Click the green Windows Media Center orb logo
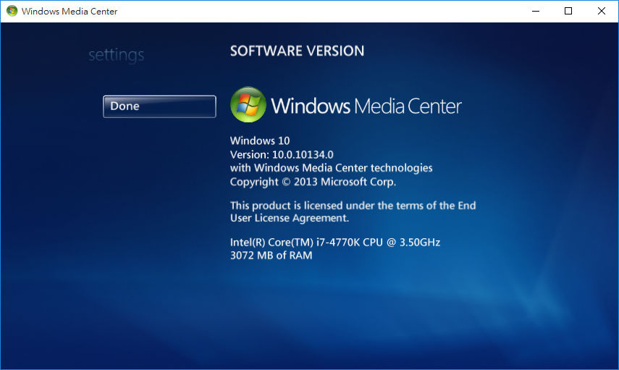This screenshot has width=619, height=370. coord(248,105)
